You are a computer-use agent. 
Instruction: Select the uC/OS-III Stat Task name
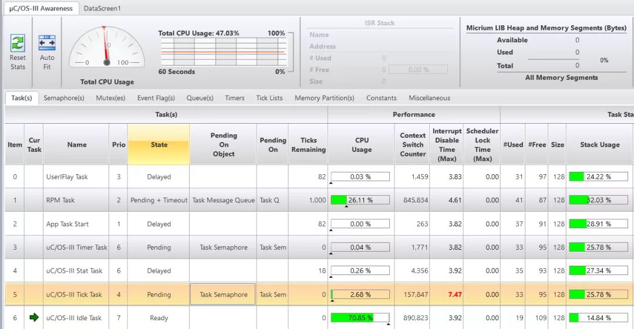pos(74,271)
